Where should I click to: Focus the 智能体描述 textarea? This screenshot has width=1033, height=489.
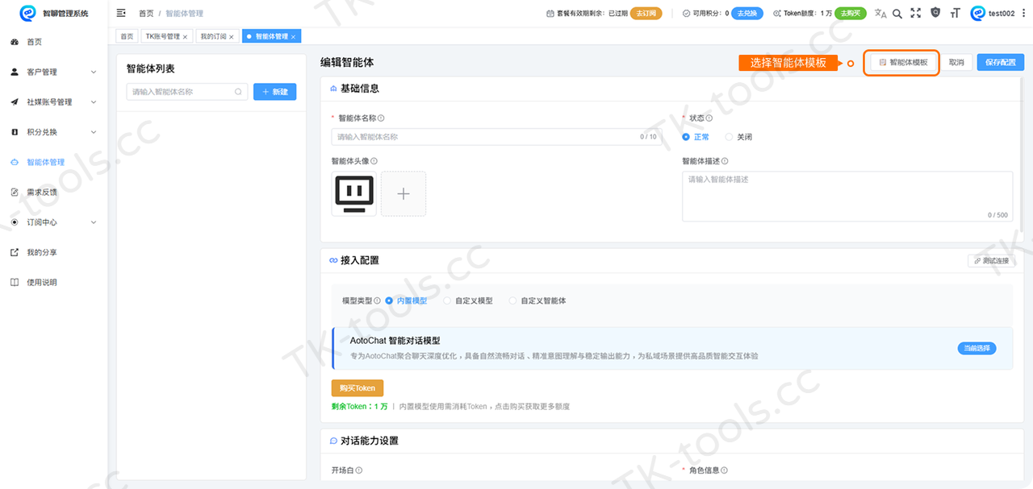click(x=847, y=196)
